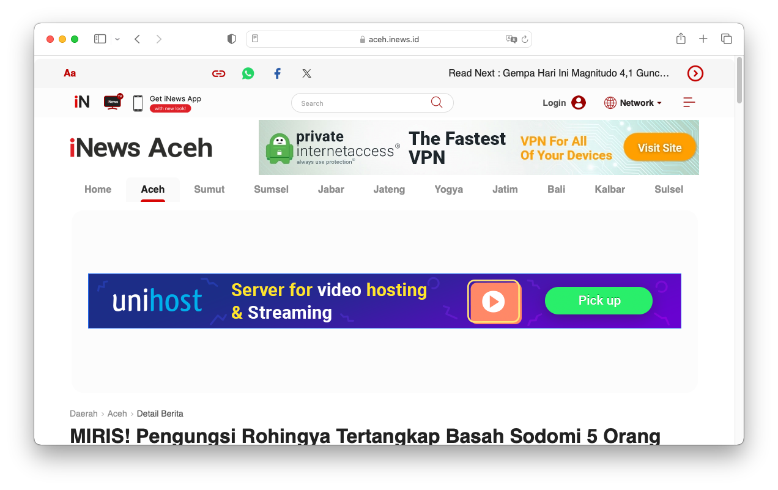The width and height of the screenshot is (778, 490).
Task: Select the Sumsel tab
Action: tap(271, 189)
